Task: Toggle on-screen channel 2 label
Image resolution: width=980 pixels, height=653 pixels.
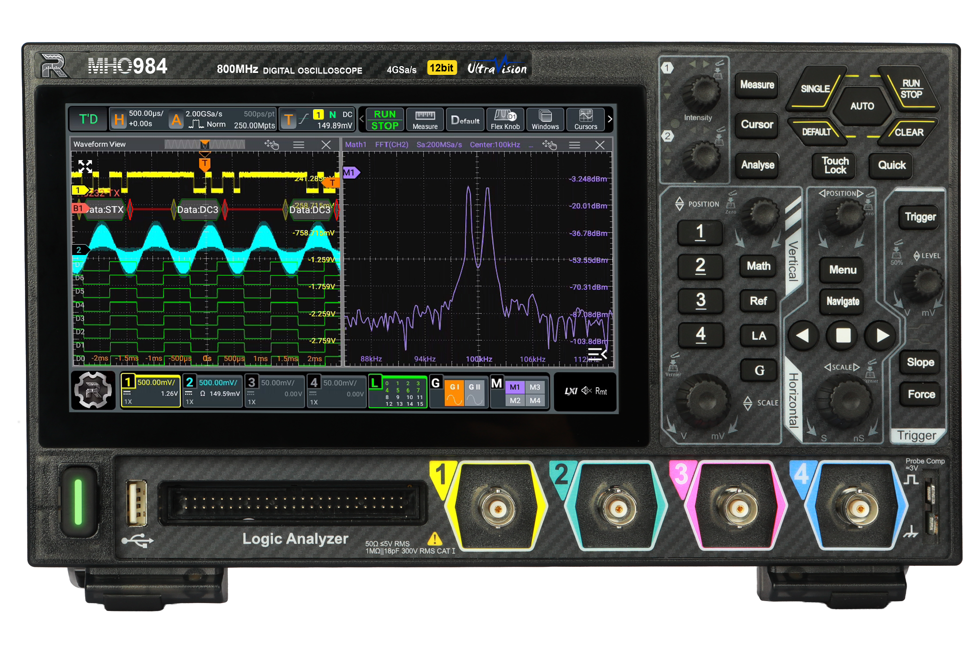Action: [213, 391]
